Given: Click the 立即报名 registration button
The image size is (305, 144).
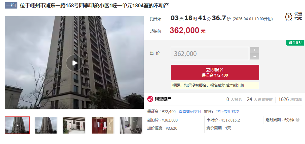Looking at the screenshot, I should coord(215,72).
